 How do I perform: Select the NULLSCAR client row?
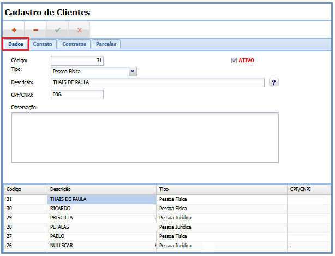tap(101, 246)
